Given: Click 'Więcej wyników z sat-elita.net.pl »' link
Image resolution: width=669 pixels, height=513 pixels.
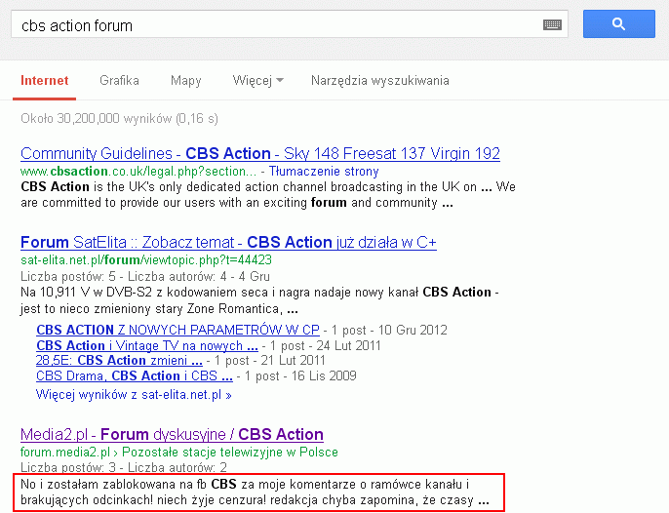Looking at the screenshot, I should (x=134, y=395).
